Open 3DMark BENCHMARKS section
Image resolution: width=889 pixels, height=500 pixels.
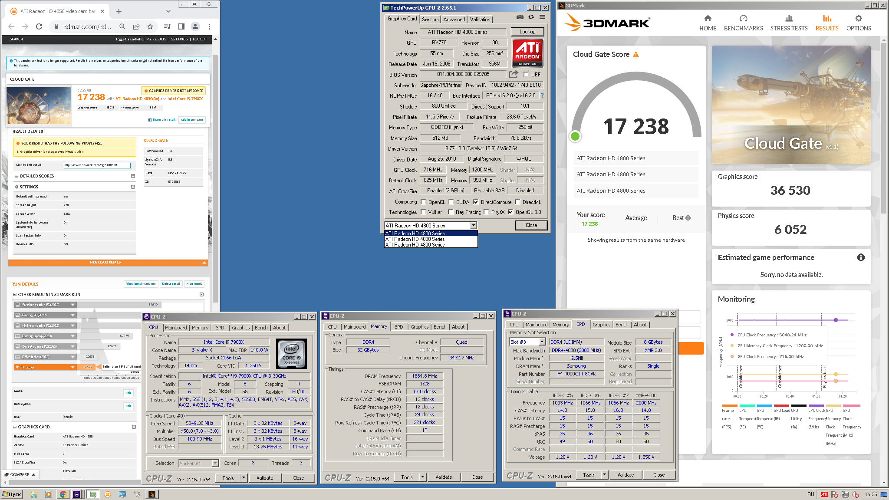click(743, 23)
